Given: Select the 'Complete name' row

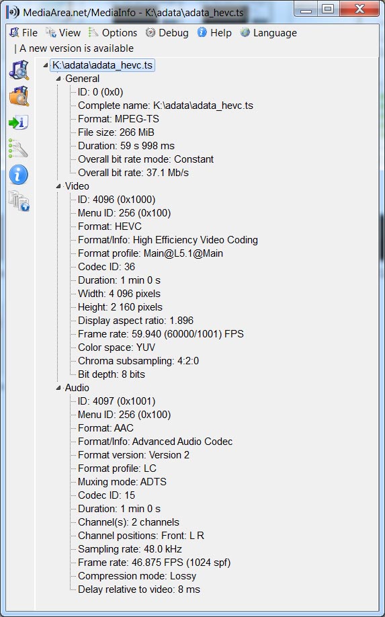Looking at the screenshot, I should pyautogui.click(x=165, y=106).
